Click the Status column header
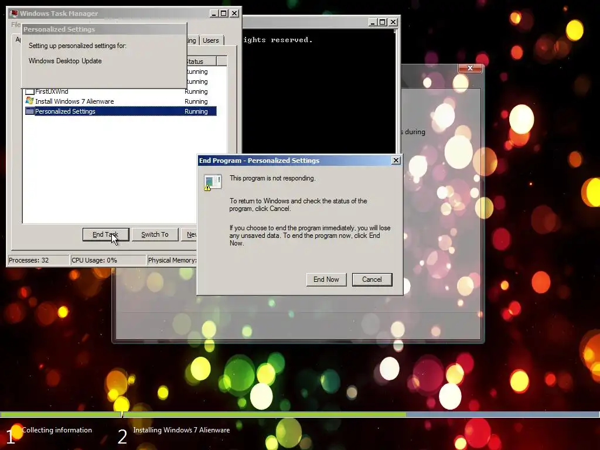The image size is (600, 450). click(x=201, y=61)
